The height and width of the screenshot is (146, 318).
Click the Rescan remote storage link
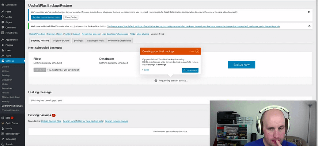(116, 121)
